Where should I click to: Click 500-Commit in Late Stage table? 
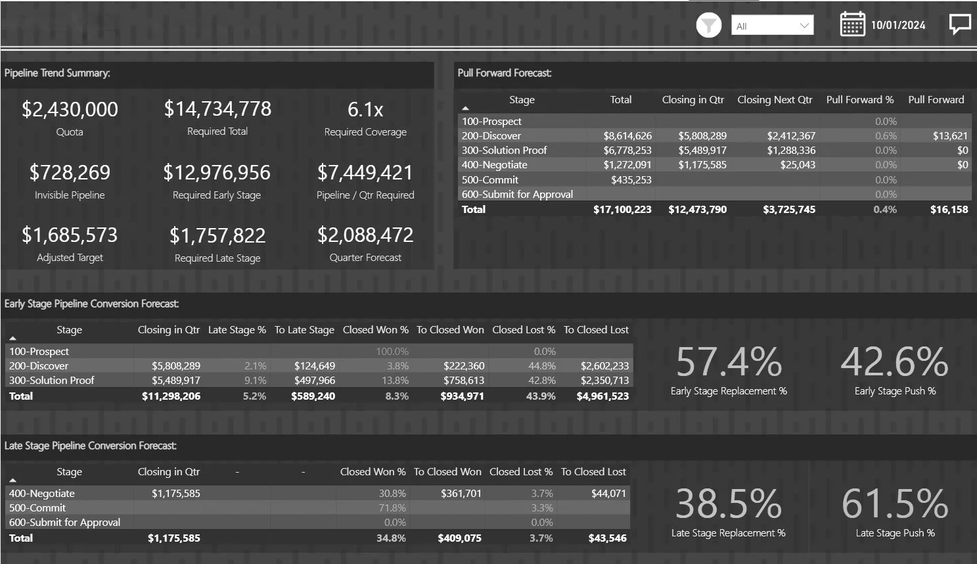tap(37, 508)
